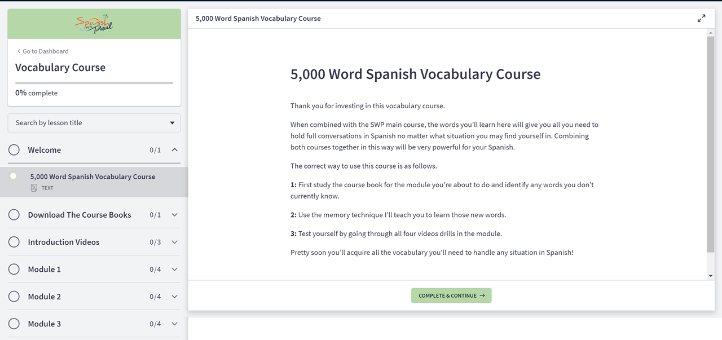Click the fullscreen expand icon
Viewport: 722px width, 340px height.
point(701,19)
